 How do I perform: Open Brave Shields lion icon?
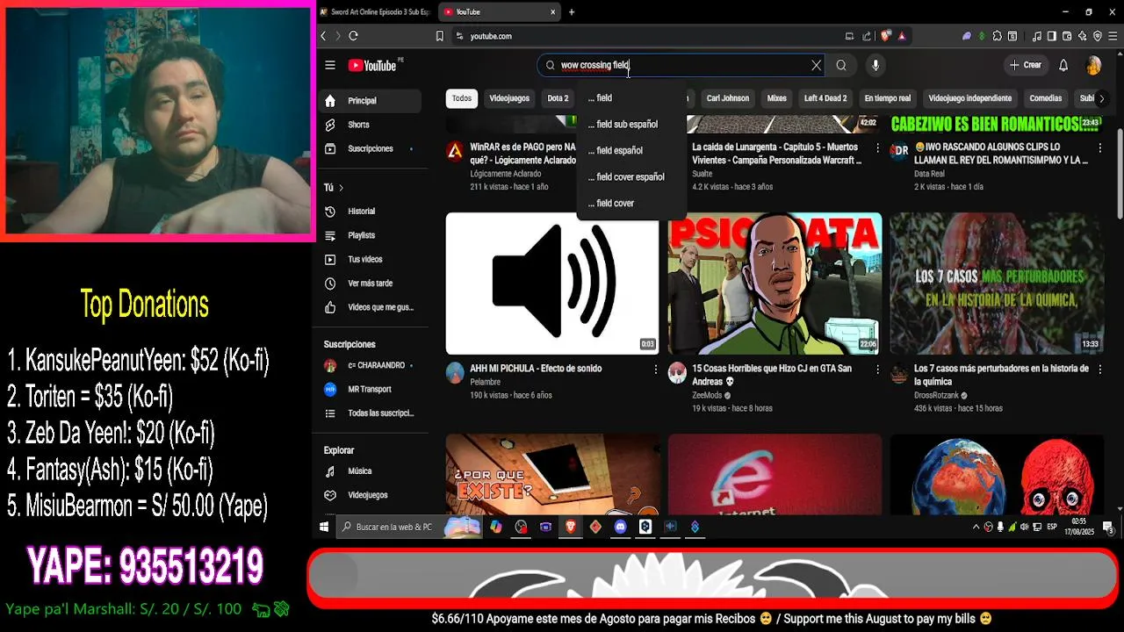pos(886,36)
